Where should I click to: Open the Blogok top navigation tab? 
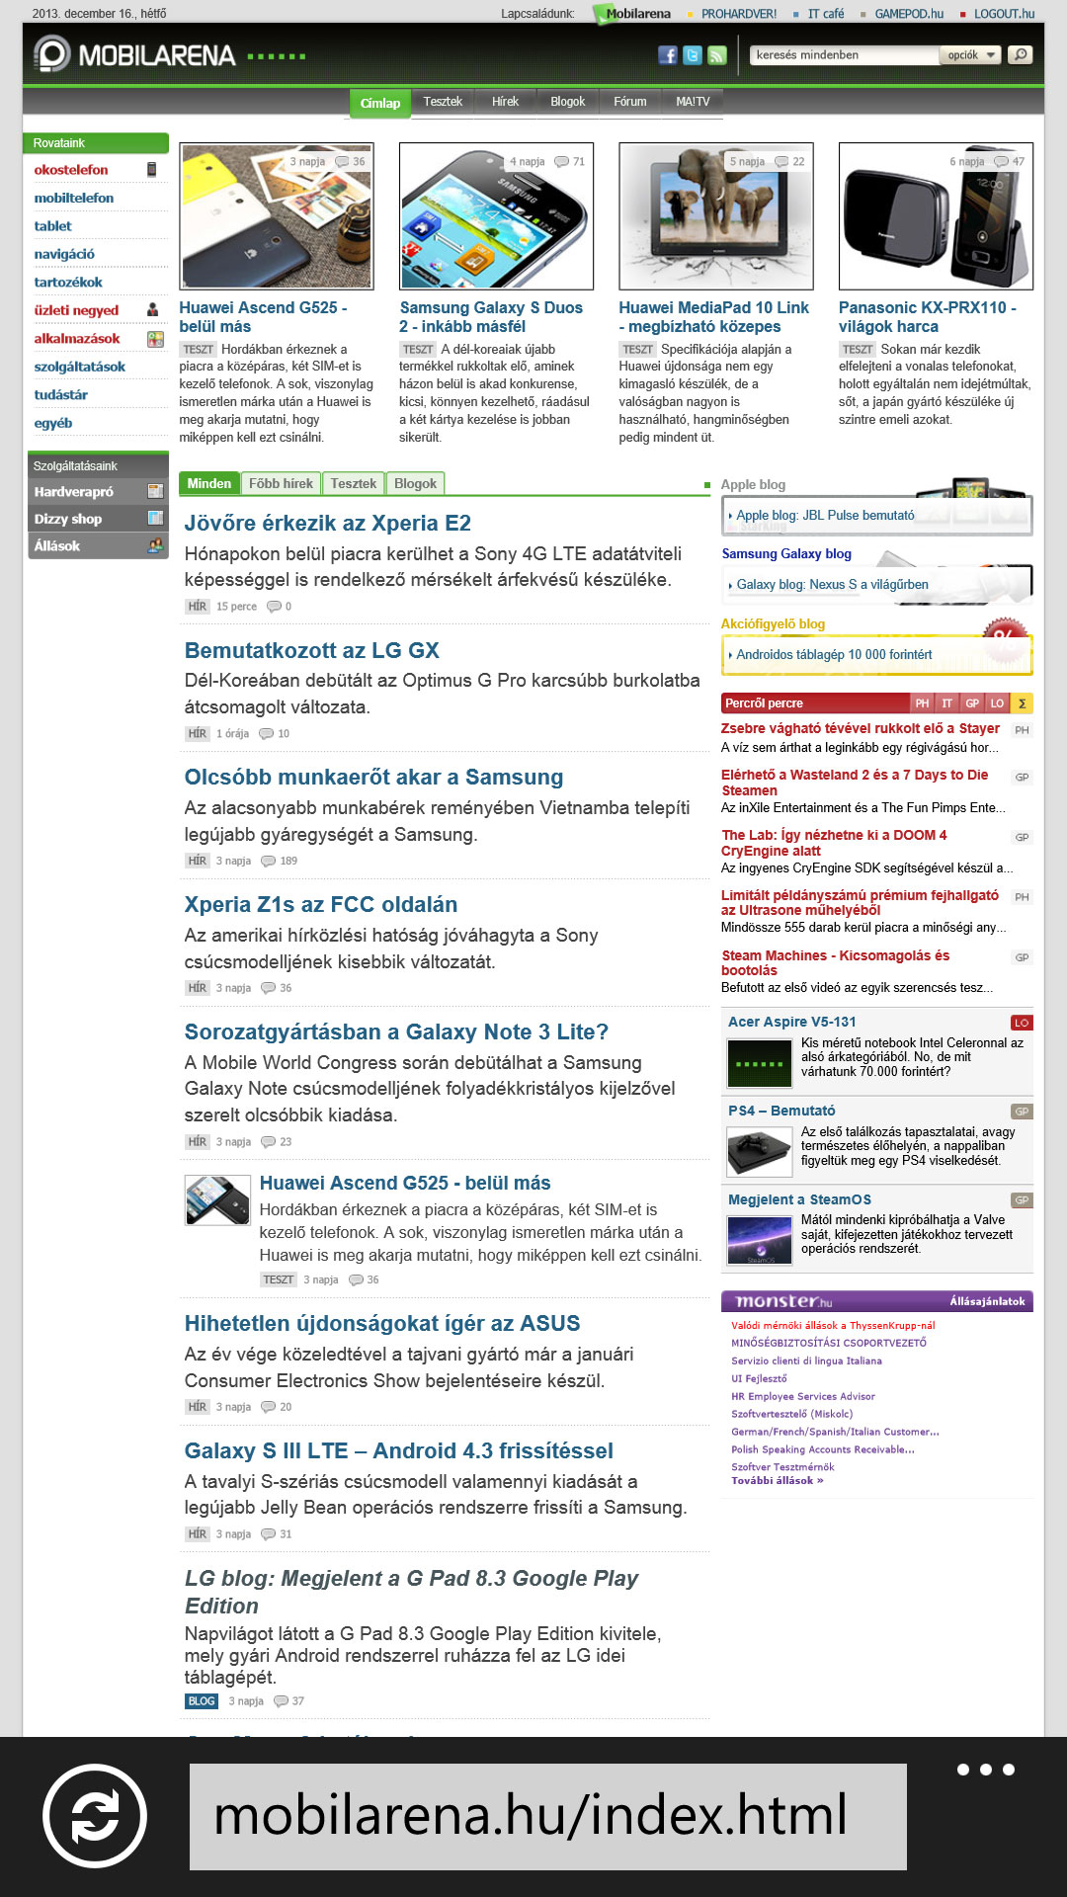(x=567, y=102)
